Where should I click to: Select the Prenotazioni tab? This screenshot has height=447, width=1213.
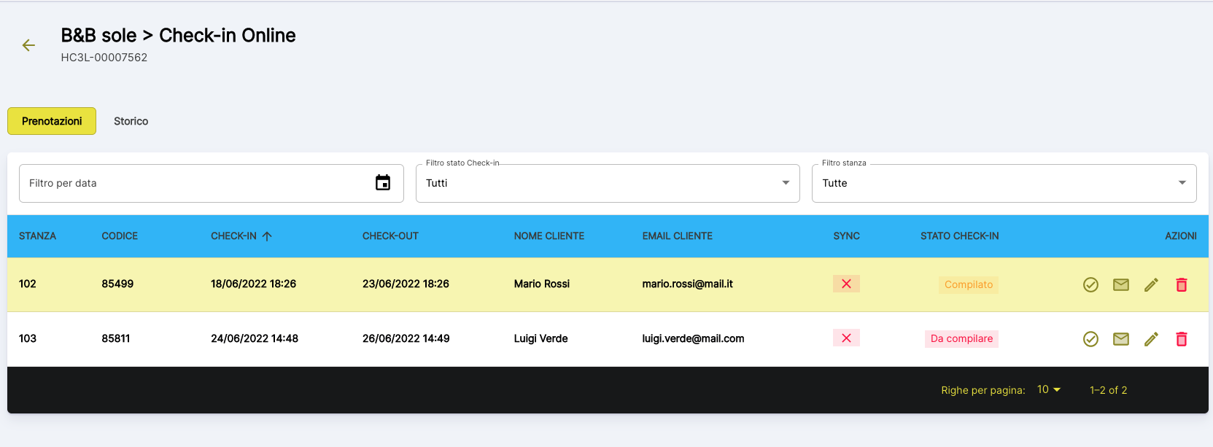[52, 121]
